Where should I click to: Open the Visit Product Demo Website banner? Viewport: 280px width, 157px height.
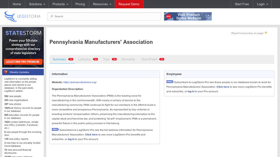point(188,16)
